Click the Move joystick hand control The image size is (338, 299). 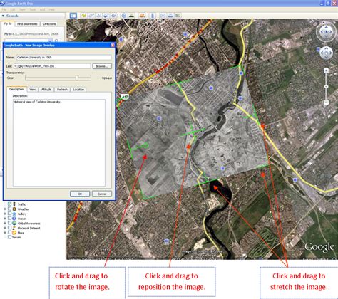(x=326, y=53)
